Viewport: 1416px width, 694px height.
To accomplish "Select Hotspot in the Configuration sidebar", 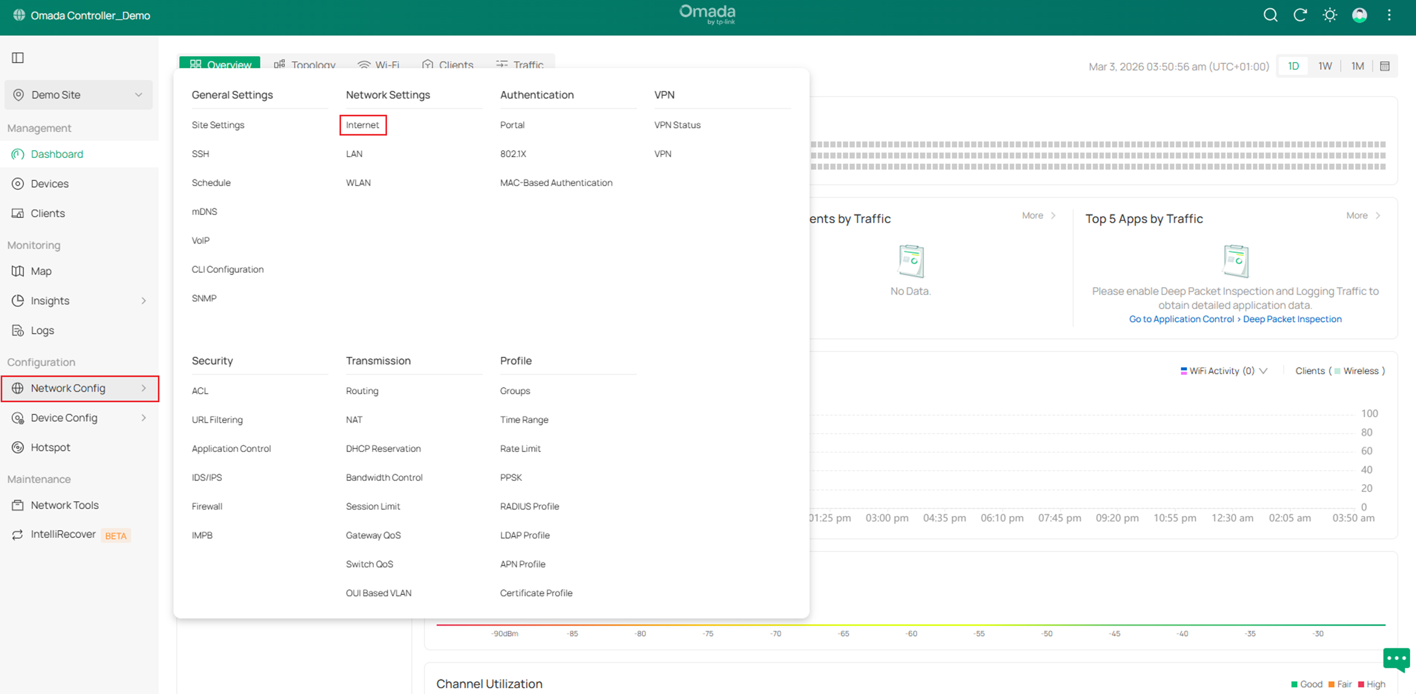I will (50, 447).
